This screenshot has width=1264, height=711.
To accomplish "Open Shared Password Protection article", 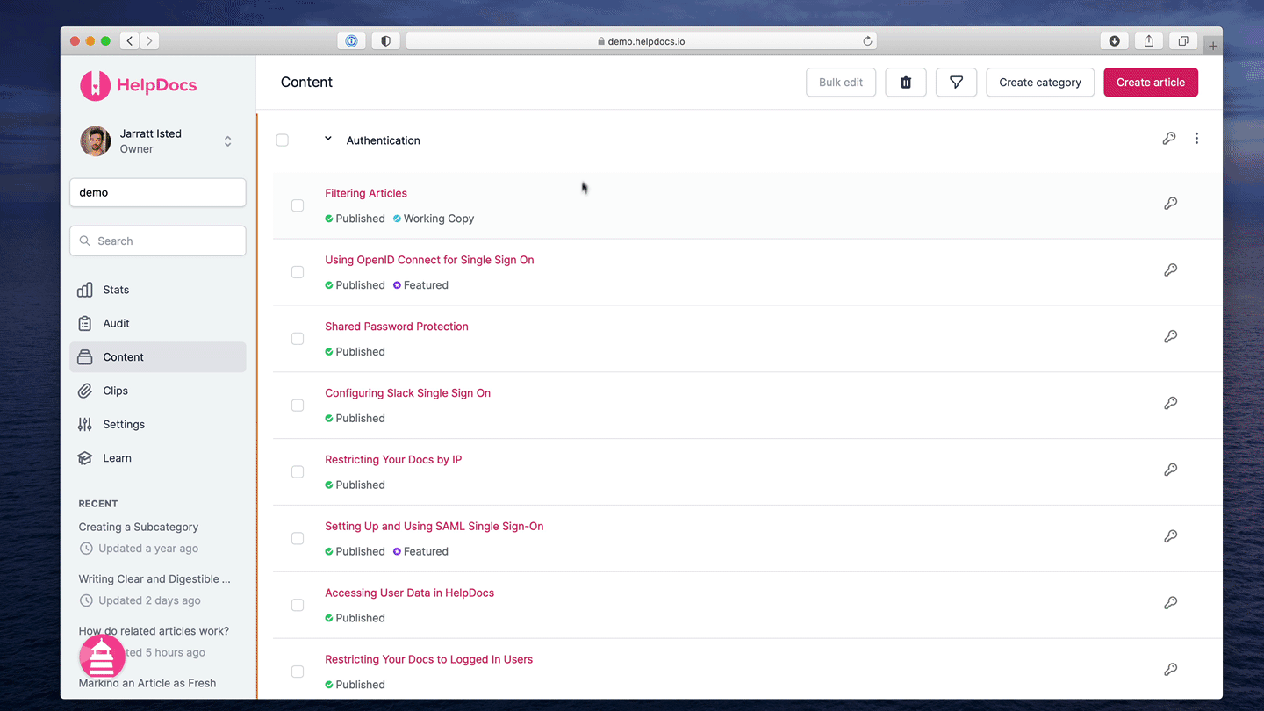I will click(x=397, y=327).
